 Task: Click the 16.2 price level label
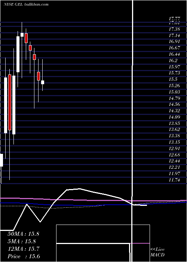[x=173, y=61]
